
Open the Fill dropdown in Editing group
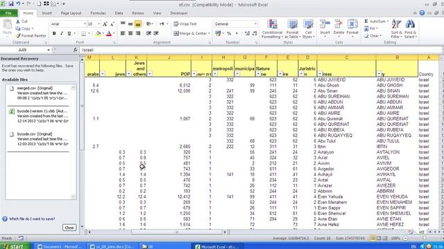pos(372,28)
